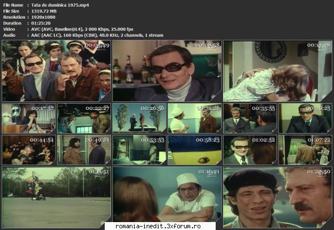The height and width of the screenshot is (230, 334).
Task: Click the file size value '1319.72 MB'
Action: pyautogui.click(x=44, y=11)
